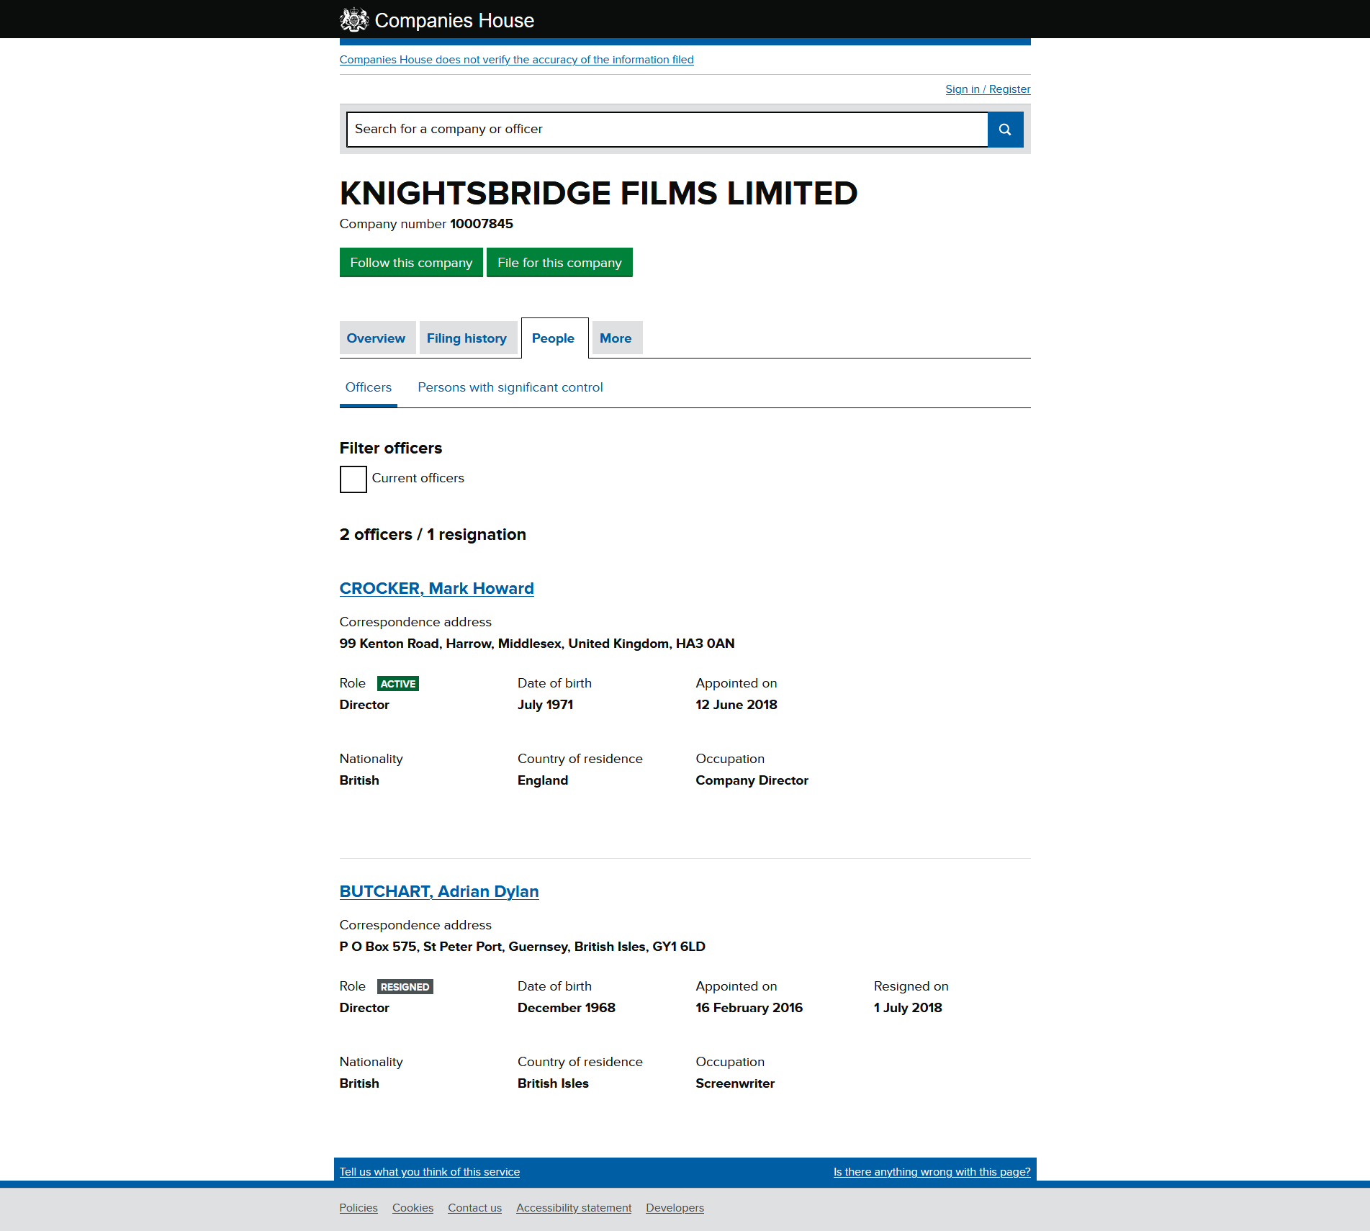
Task: Click the Companies House header title
Action: coord(454,20)
